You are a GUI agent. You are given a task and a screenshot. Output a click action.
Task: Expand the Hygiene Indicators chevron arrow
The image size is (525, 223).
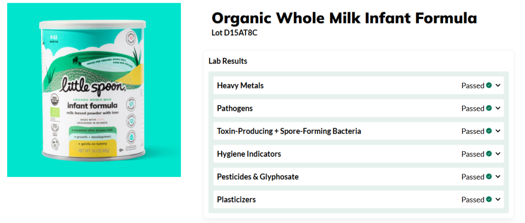pos(498,154)
